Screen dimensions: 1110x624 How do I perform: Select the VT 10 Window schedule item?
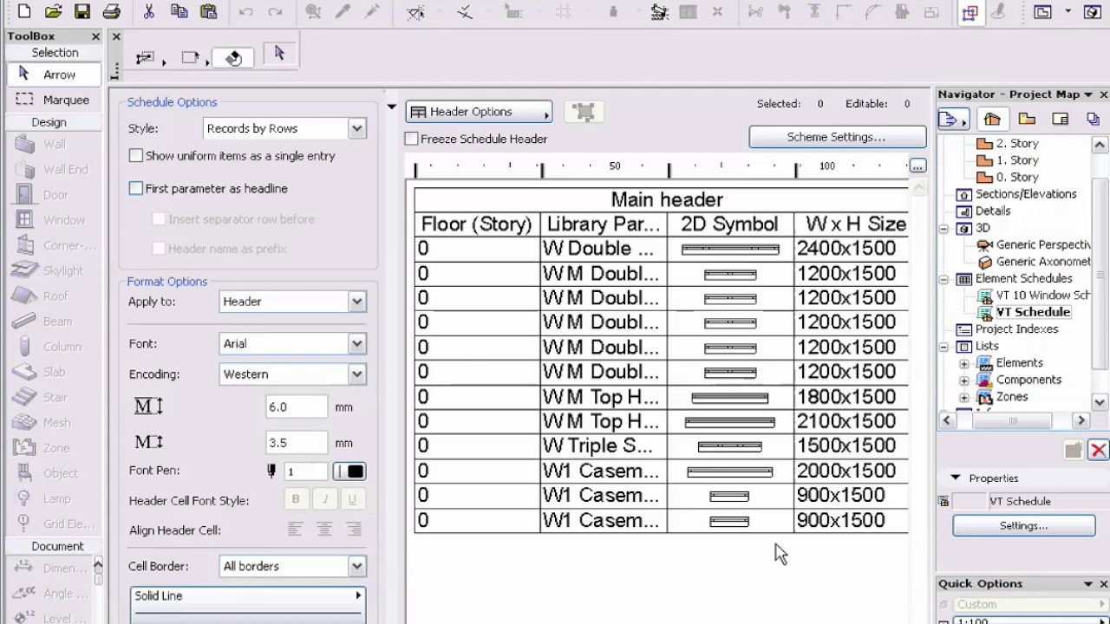tap(1043, 296)
